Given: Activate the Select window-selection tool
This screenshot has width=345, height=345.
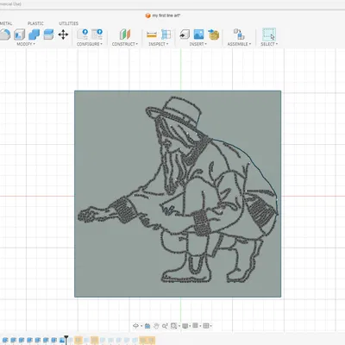Looking at the screenshot, I should [x=269, y=34].
